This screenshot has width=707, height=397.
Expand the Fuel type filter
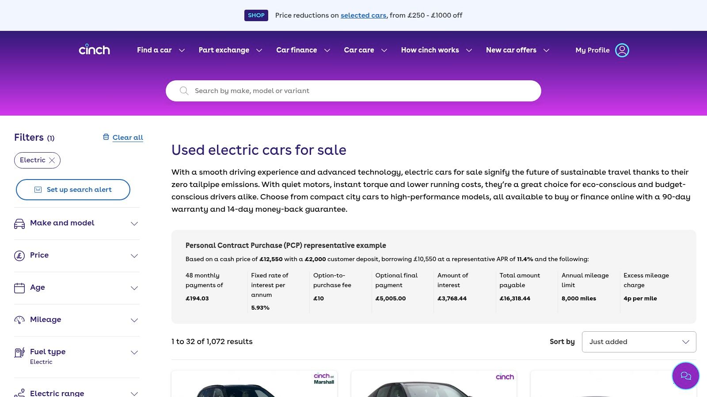click(134, 352)
